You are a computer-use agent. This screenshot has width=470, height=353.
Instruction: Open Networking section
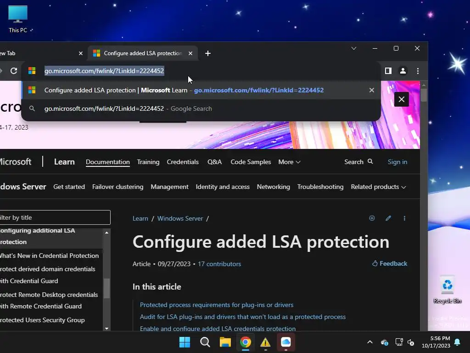(x=274, y=187)
